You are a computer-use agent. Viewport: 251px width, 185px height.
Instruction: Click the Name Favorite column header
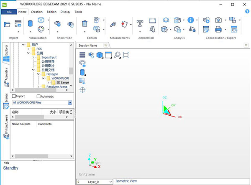[x=21, y=124]
